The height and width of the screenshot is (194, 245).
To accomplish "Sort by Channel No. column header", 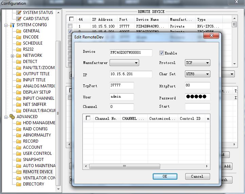I will [x=107, y=118].
